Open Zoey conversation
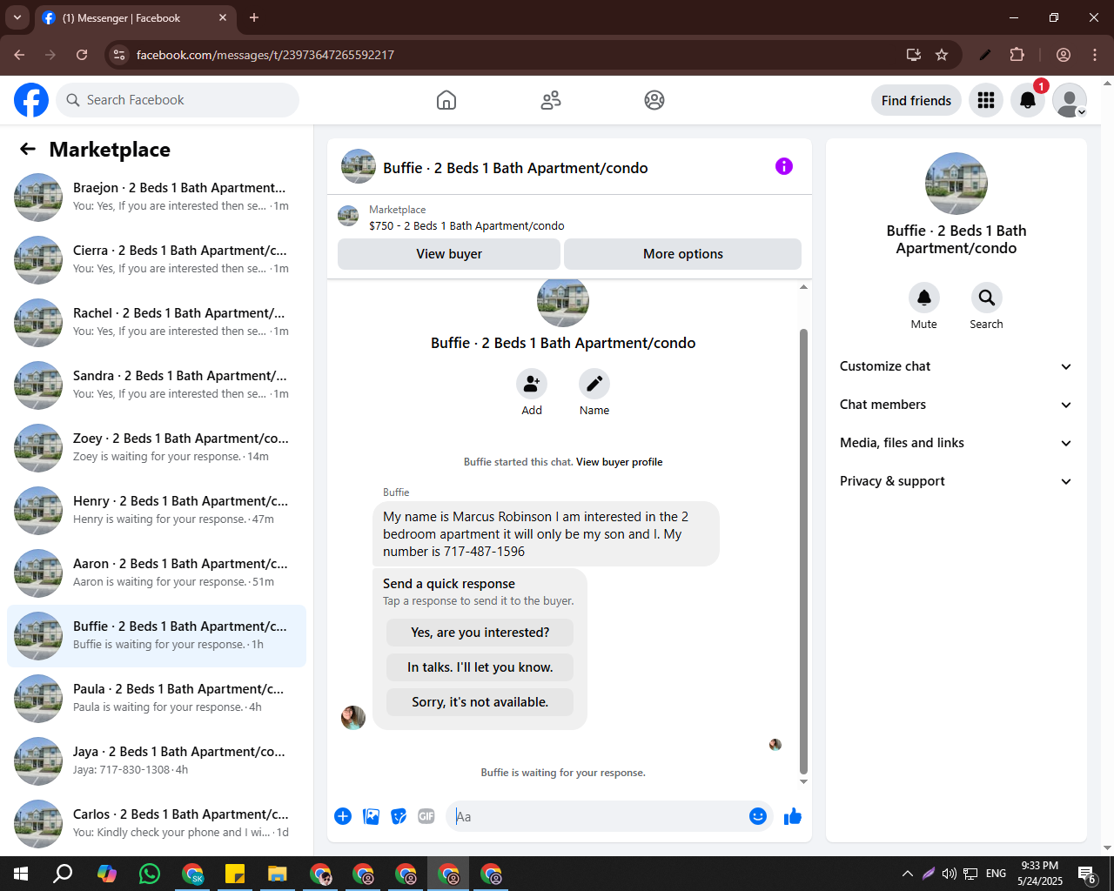Image resolution: width=1114 pixels, height=891 pixels. (x=157, y=448)
